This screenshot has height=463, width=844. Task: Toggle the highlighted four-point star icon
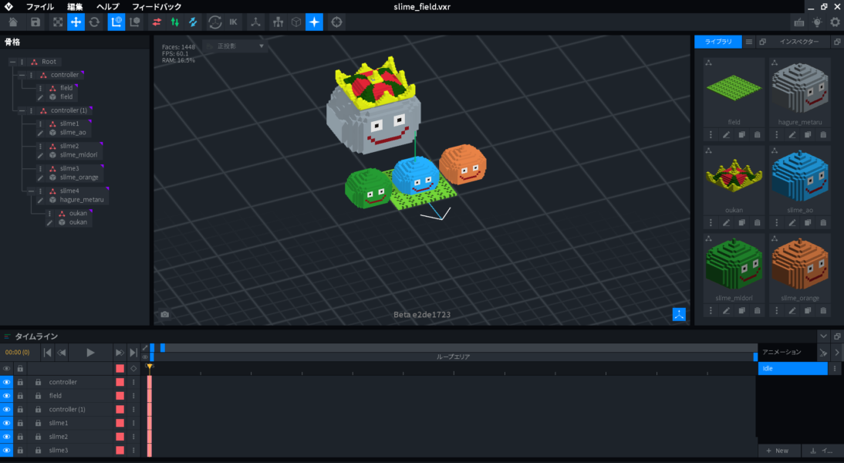[x=314, y=22]
